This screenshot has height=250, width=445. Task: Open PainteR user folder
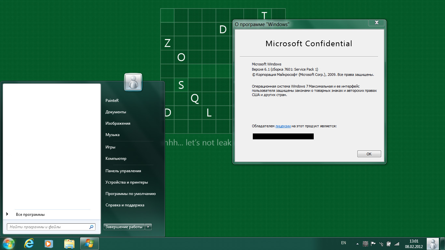click(112, 101)
